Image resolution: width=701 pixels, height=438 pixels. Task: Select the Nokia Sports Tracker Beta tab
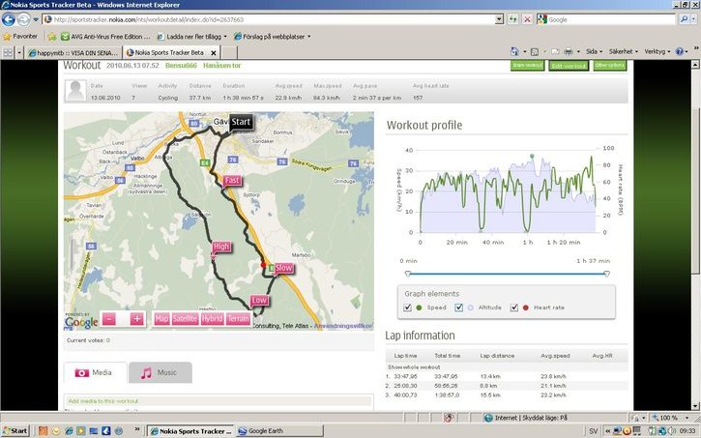[165, 53]
